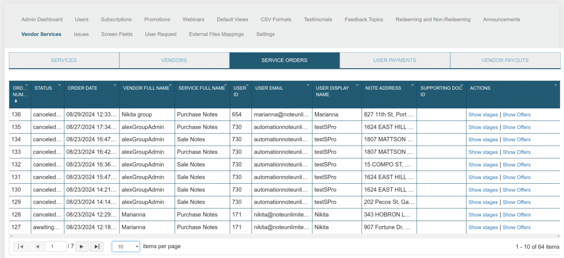The height and width of the screenshot is (258, 564).
Task: Click Show Offers for order 127
Action: [517, 227]
